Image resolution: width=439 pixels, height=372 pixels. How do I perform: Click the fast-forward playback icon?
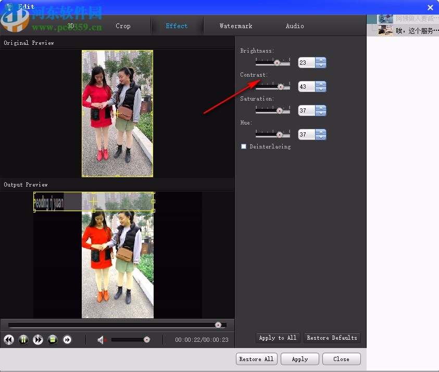(x=37, y=340)
